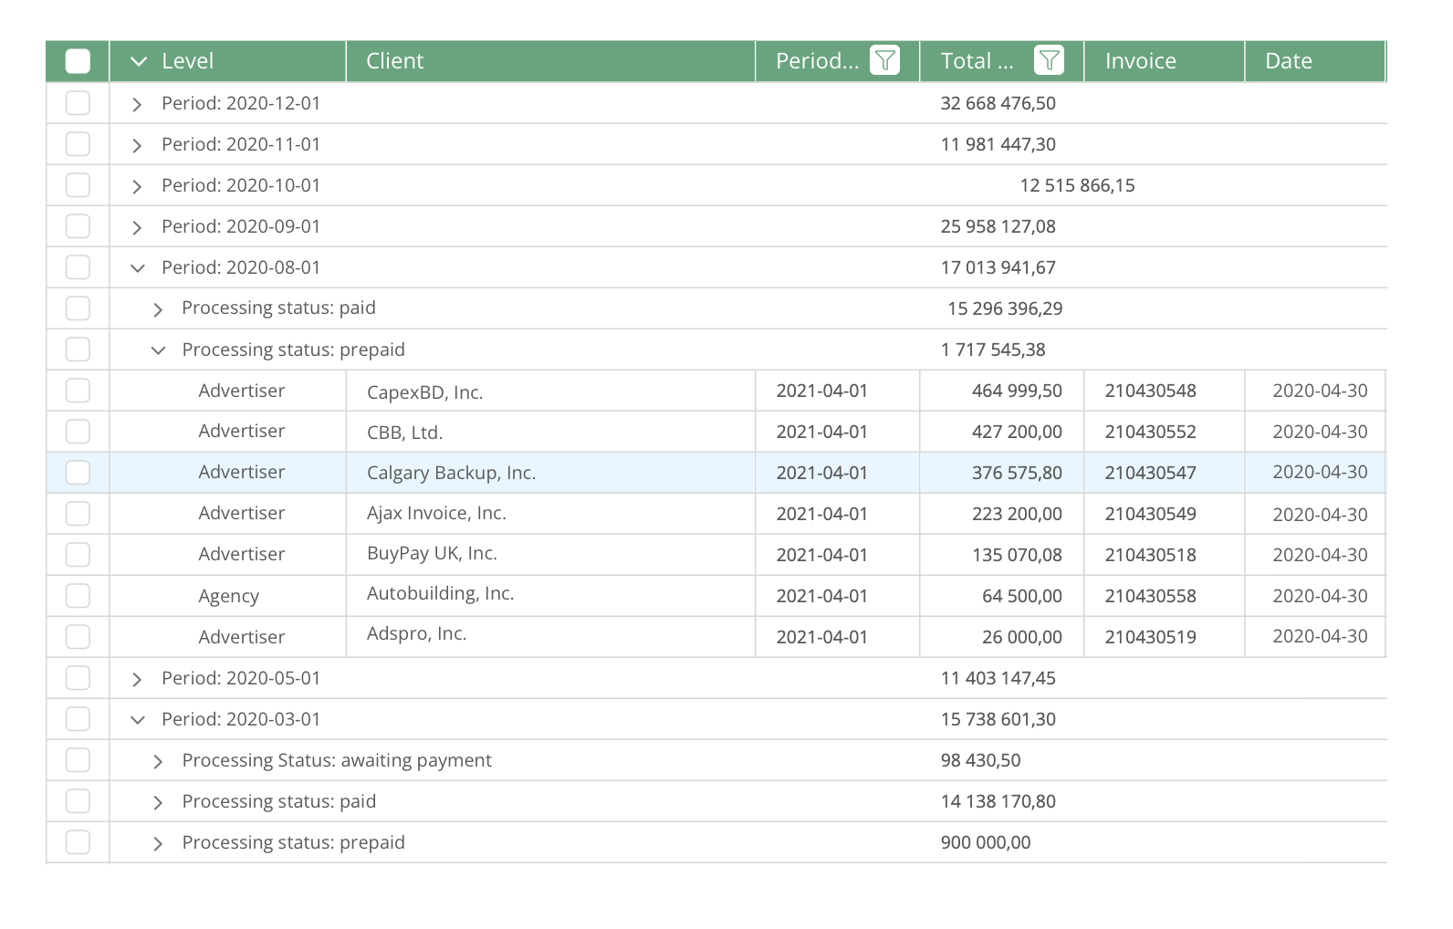This screenshot has width=1453, height=929.
Task: Check the Calgary Backup, Inc. row checkbox
Action: click(78, 473)
